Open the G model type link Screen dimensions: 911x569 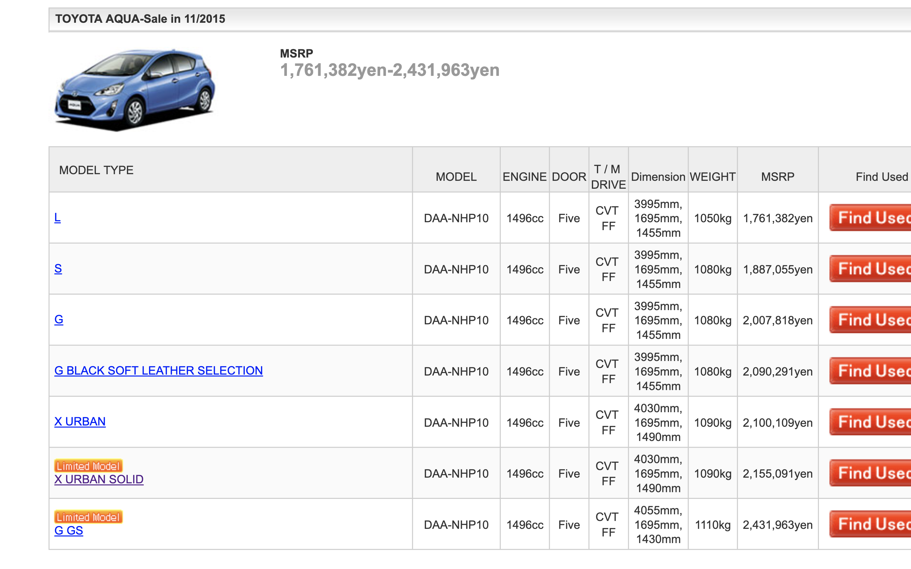coord(59,320)
